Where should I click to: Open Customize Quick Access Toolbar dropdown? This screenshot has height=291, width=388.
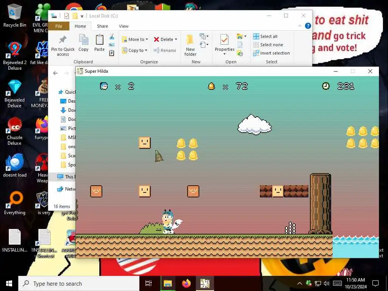(x=82, y=16)
